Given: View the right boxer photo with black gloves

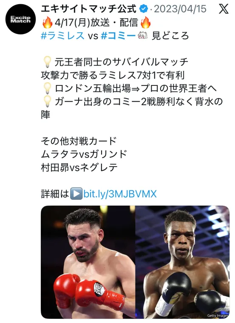Looking at the screenshot, I should (x=182, y=262).
